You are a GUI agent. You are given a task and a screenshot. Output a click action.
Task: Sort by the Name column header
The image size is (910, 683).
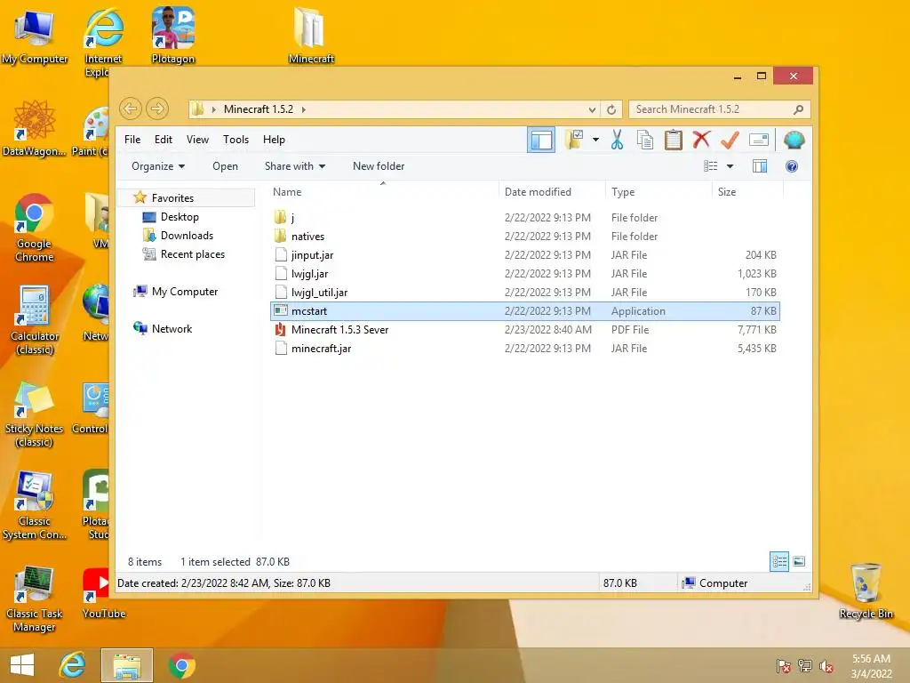(x=383, y=192)
